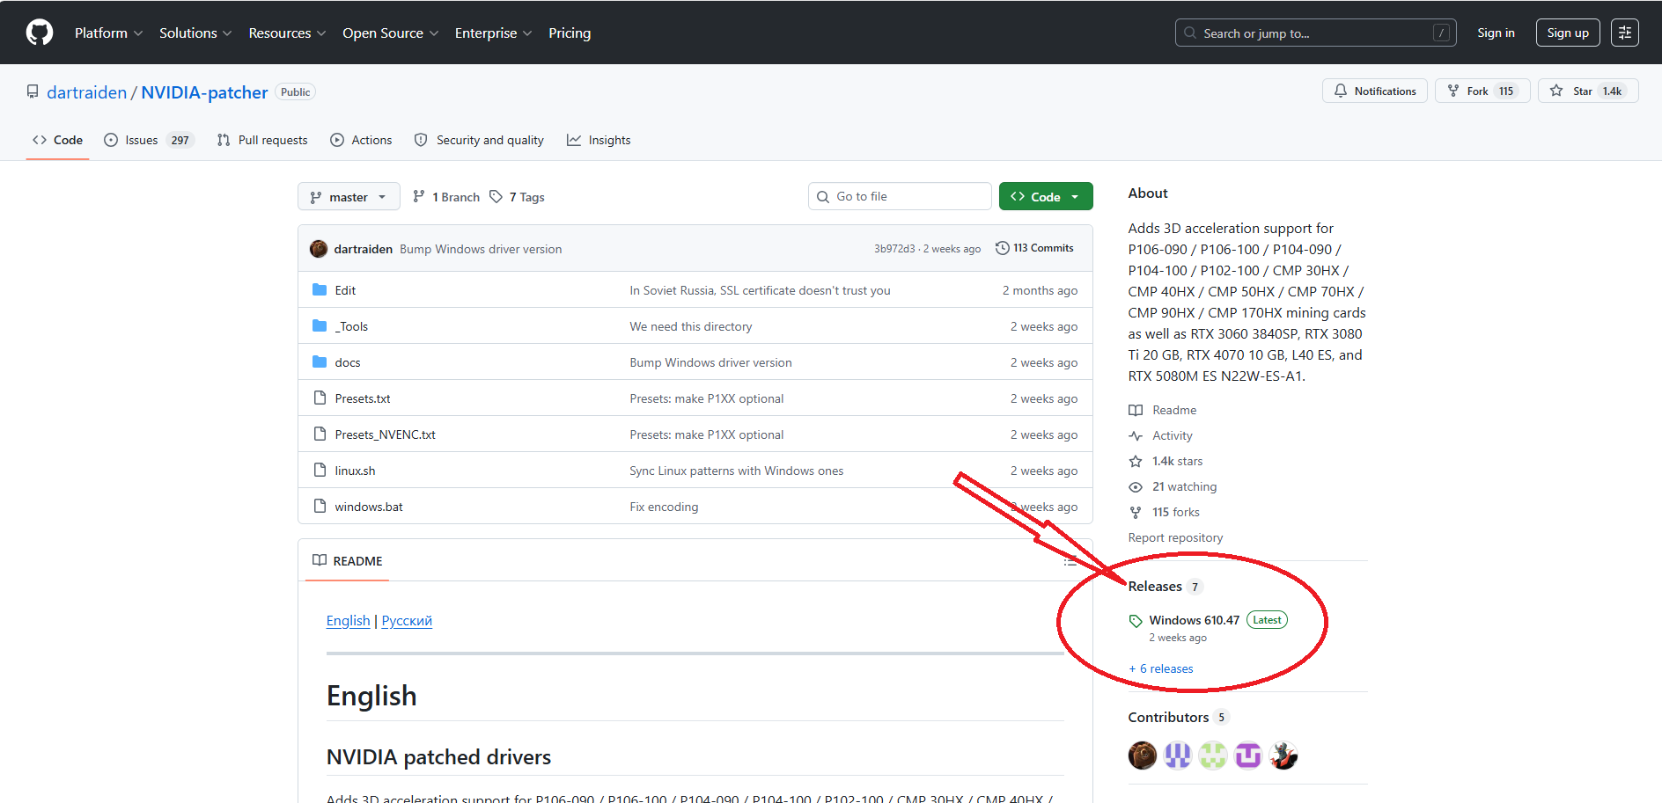Image resolution: width=1662 pixels, height=803 pixels.
Task: Click the dartraiden commit author avatar
Action: pos(319,249)
